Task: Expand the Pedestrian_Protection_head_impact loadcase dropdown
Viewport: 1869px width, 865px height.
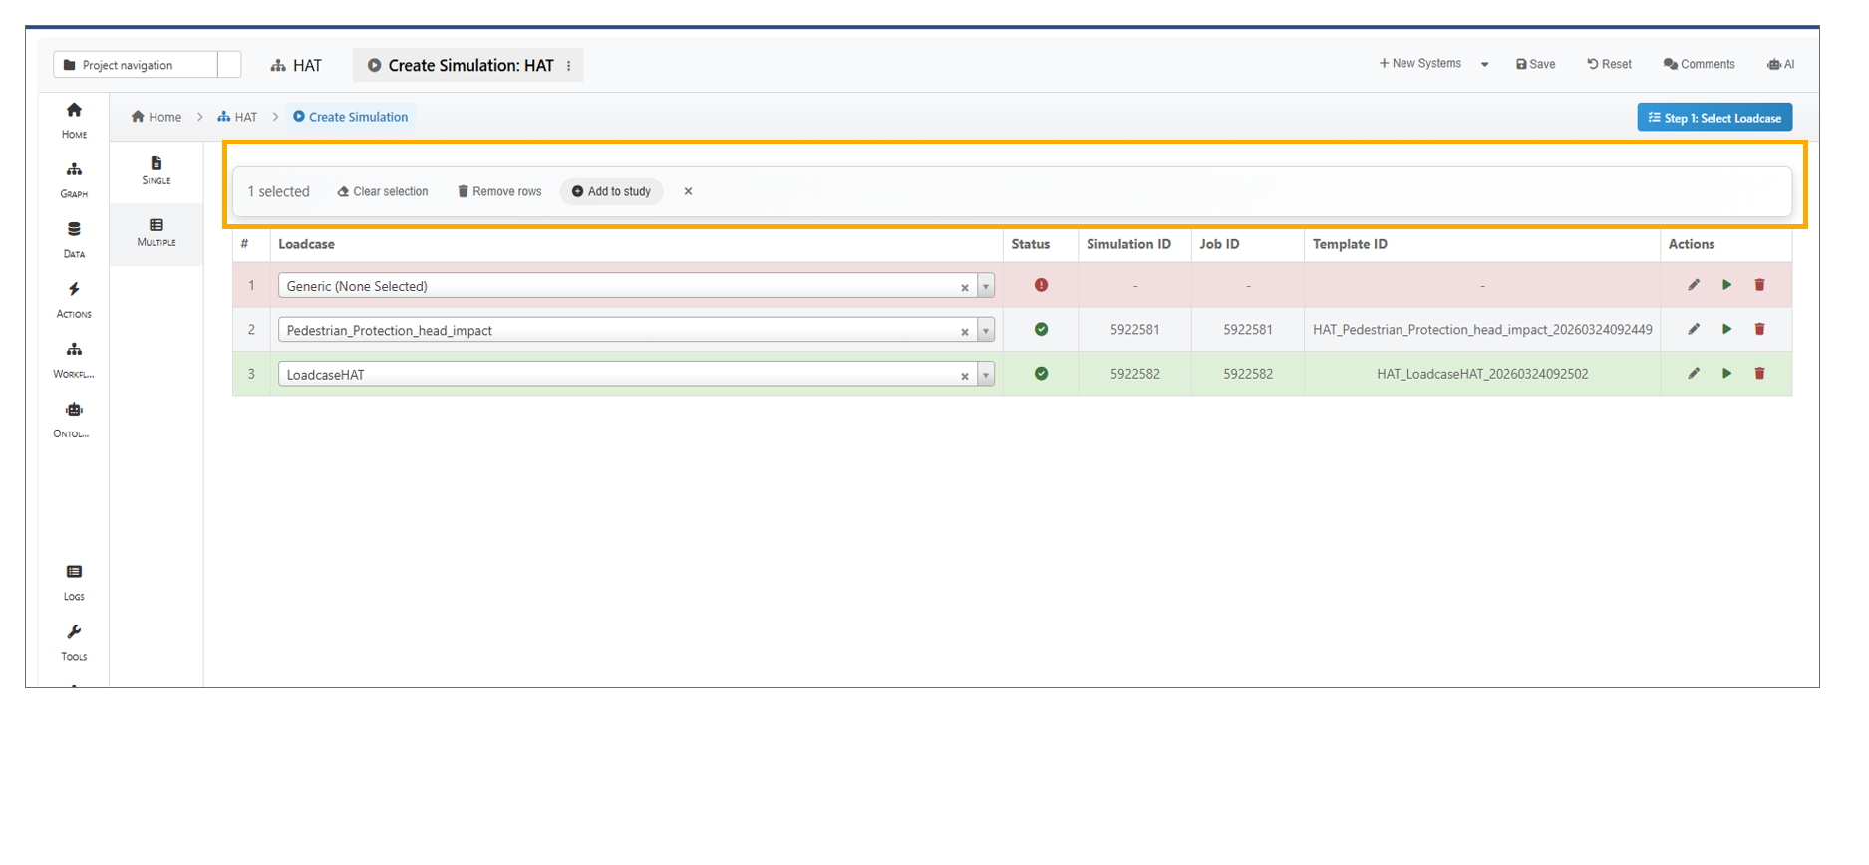Action: tap(985, 331)
